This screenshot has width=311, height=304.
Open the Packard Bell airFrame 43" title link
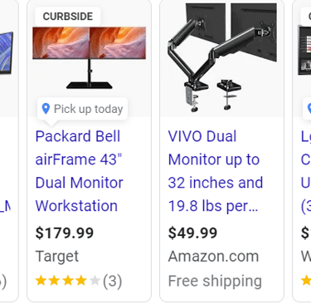pos(80,171)
